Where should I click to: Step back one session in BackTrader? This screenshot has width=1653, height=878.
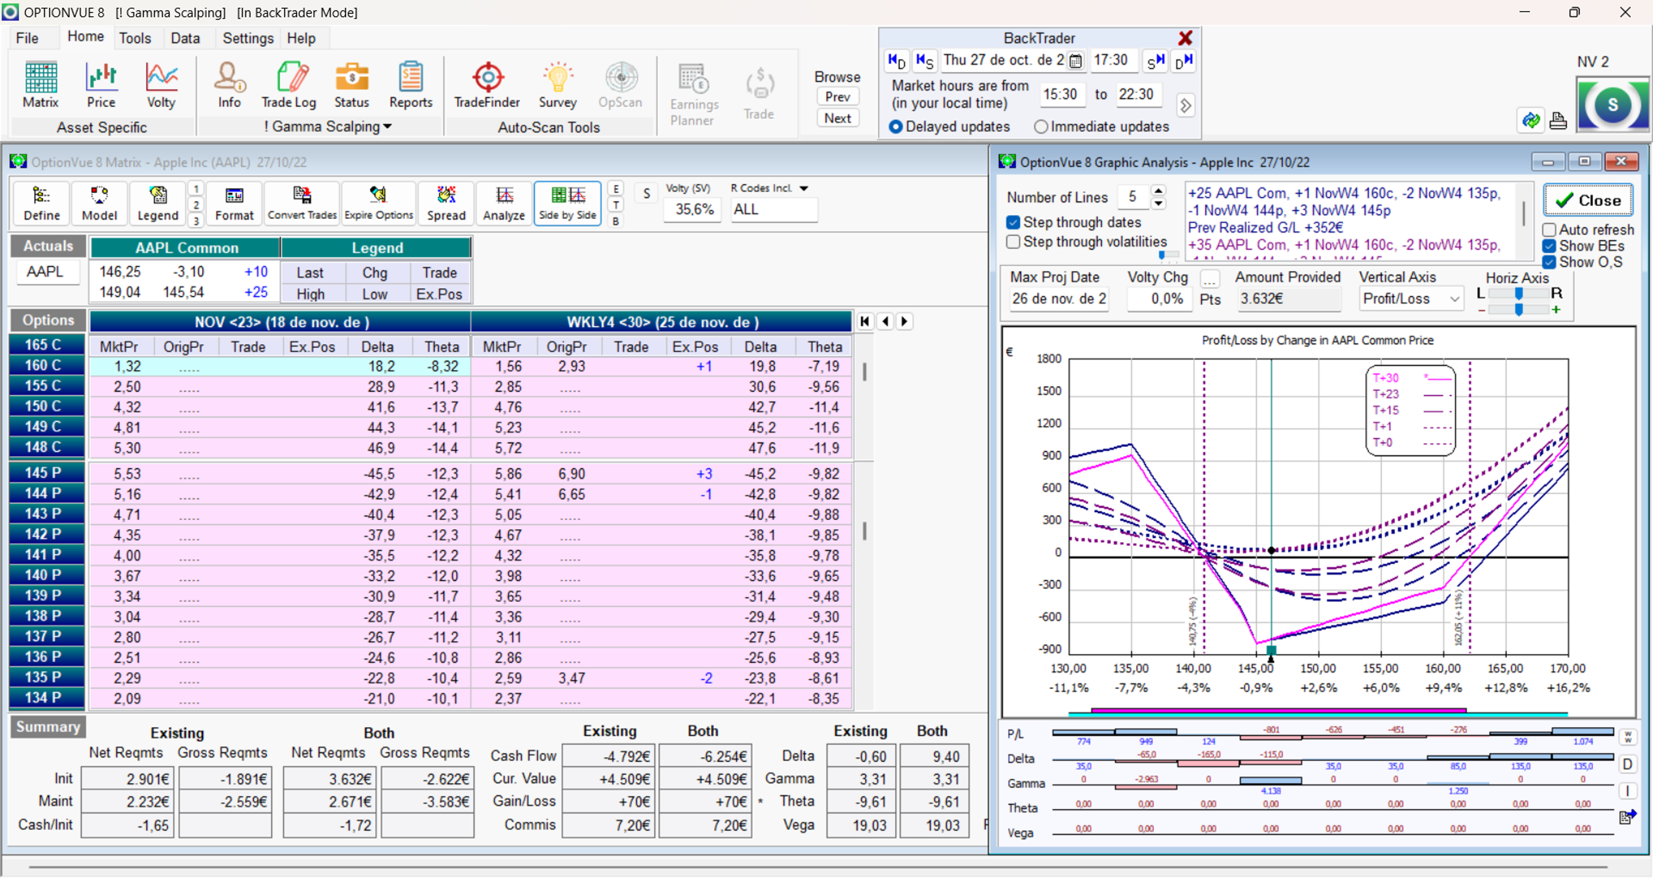(x=925, y=60)
